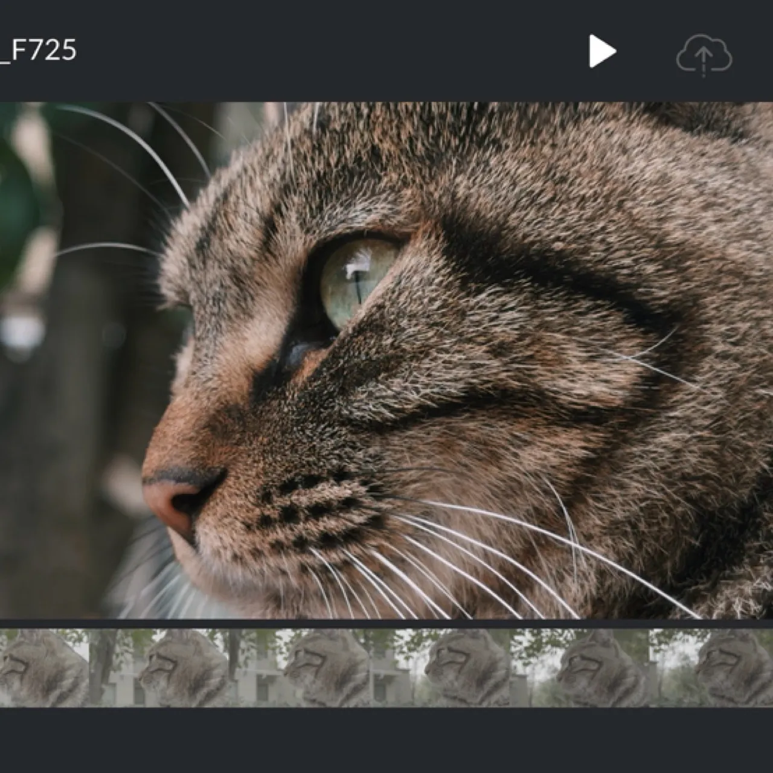Select the last cat frame in filmstrip
The height and width of the screenshot is (773, 773).
[x=734, y=668]
